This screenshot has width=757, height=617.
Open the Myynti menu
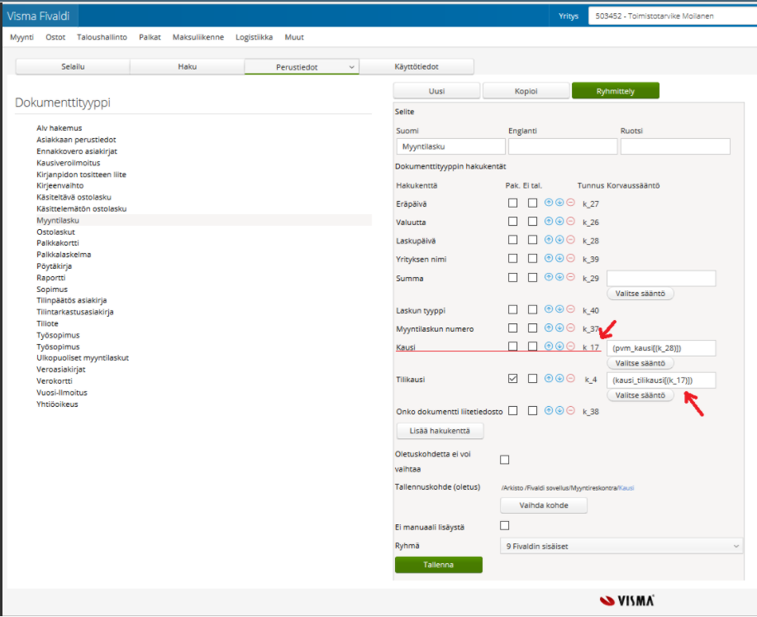coord(21,37)
